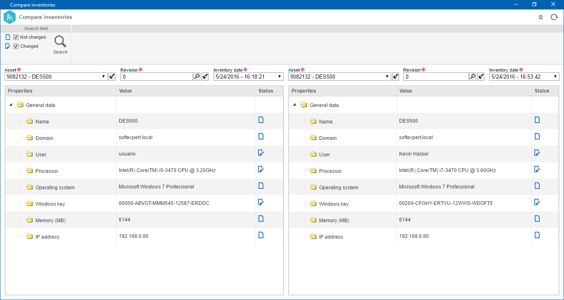Select left Memory value "6144"

coord(125,220)
